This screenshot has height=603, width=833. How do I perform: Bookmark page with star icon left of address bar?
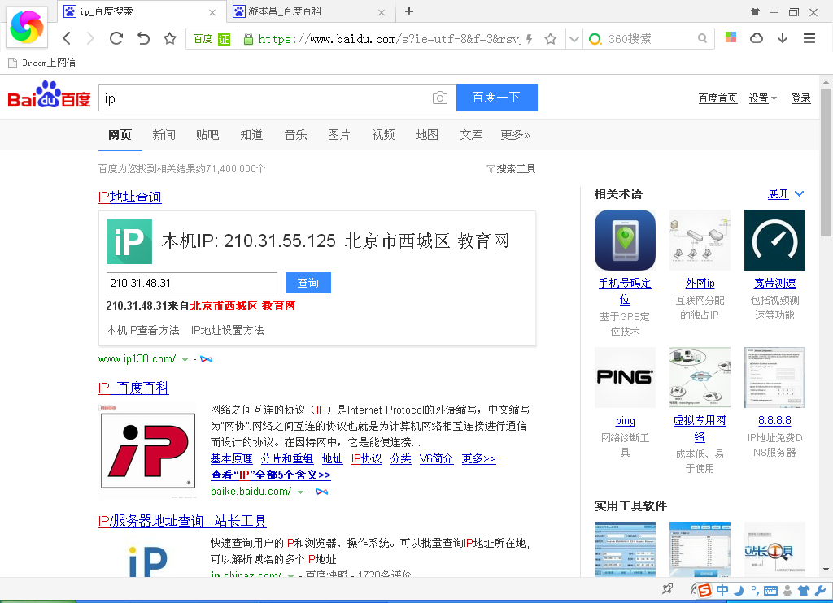170,38
